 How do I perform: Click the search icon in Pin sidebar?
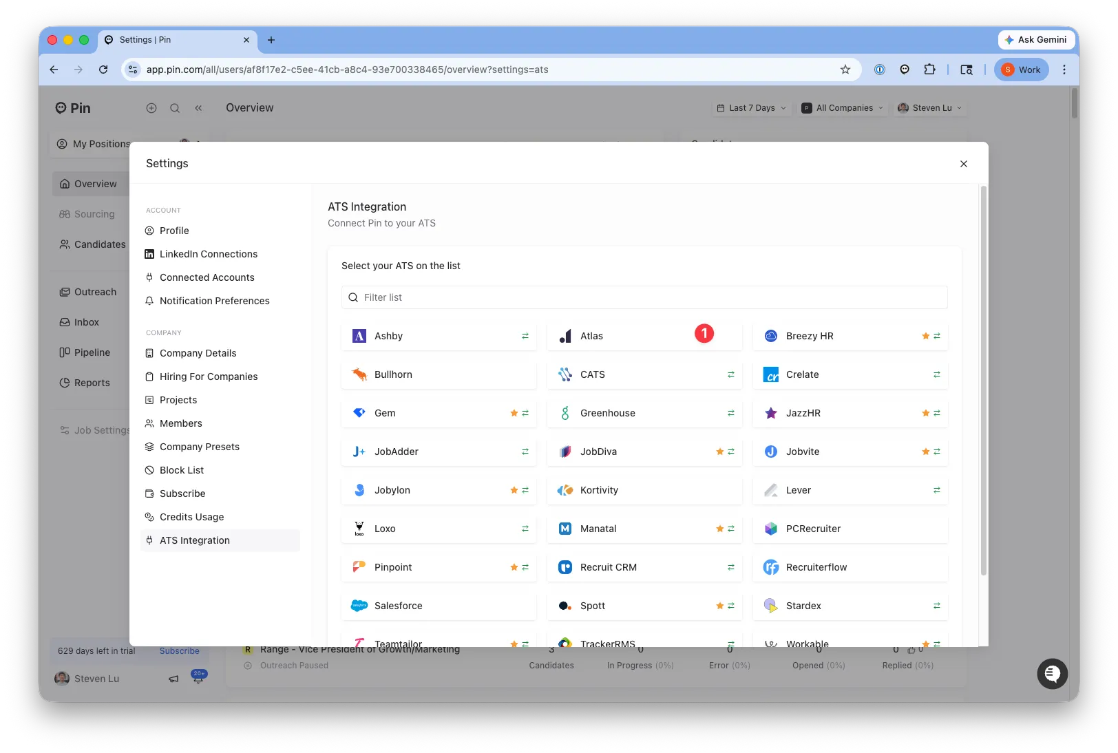click(x=175, y=108)
